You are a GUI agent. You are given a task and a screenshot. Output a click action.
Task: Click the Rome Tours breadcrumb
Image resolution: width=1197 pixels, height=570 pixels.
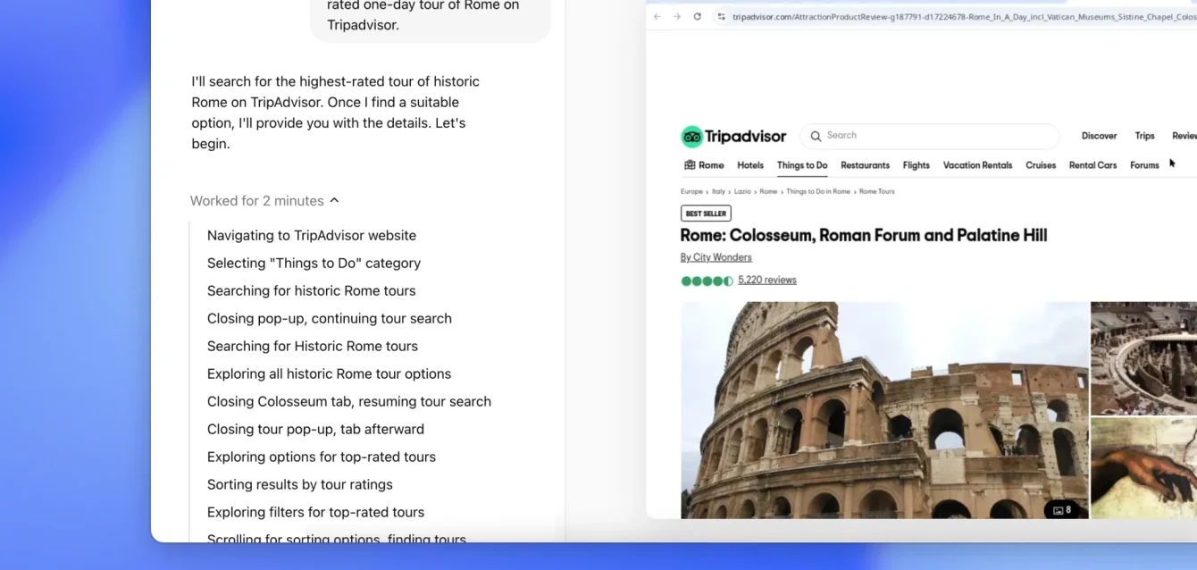pyautogui.click(x=876, y=191)
